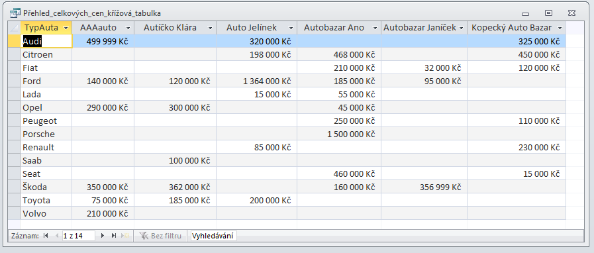
Task: Create new blank record icon
Action: [125, 236]
